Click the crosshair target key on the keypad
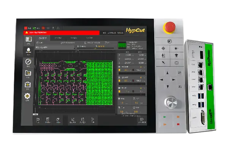The image size is (228, 152). tap(163, 48)
